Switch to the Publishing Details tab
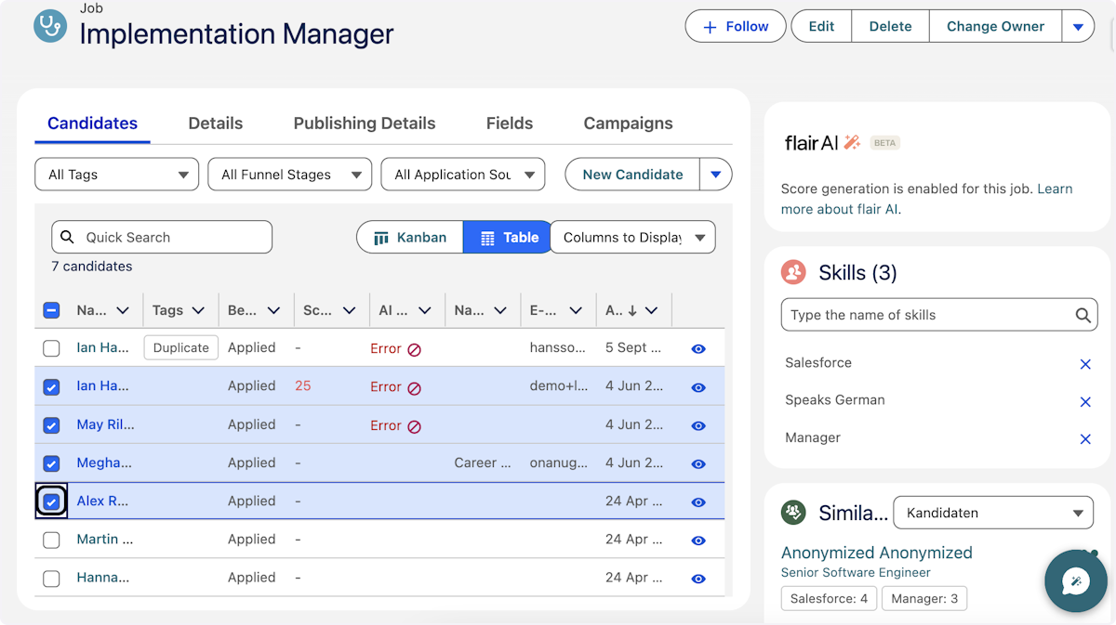This screenshot has width=1116, height=625. coord(364,123)
